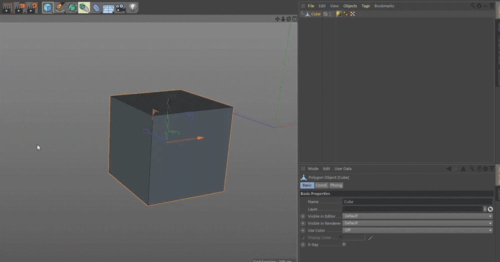500x262 pixels.
Task: Toggle Visible in Renderer animation circle
Action: (303, 223)
